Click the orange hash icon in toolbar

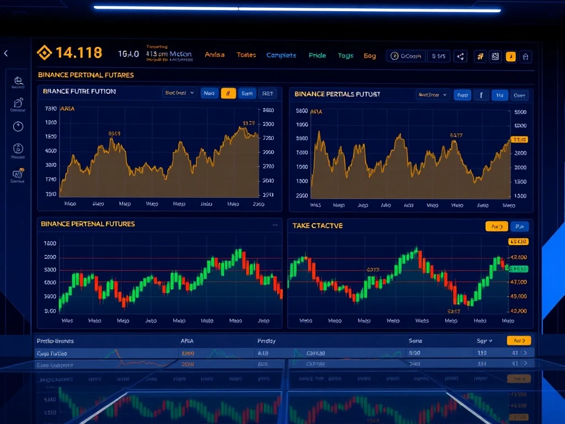(x=481, y=56)
